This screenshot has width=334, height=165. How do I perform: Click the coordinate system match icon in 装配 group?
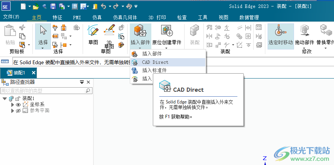(240, 45)
